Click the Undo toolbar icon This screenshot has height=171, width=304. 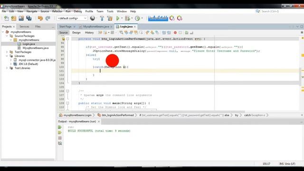(40, 19)
